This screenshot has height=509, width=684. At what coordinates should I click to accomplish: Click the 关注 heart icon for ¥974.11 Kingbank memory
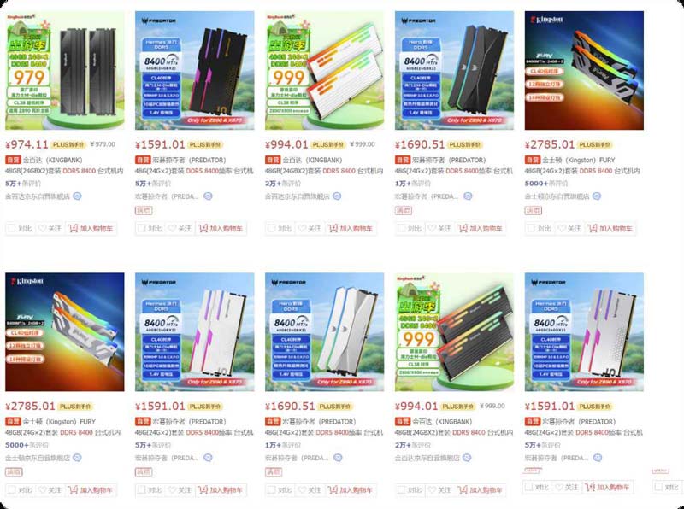pyautogui.click(x=42, y=228)
